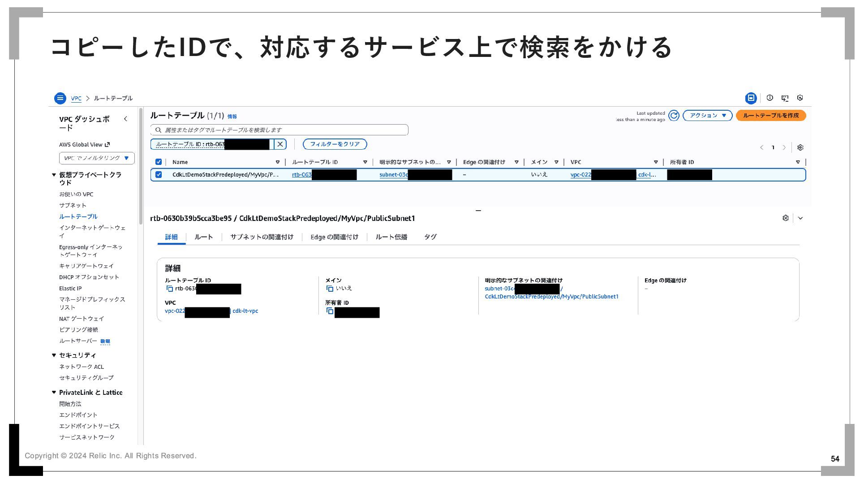Copy the route table ID in details

pos(170,289)
